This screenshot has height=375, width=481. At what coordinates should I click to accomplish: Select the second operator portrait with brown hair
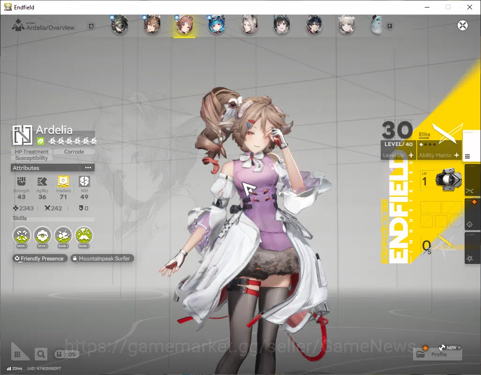click(x=152, y=25)
